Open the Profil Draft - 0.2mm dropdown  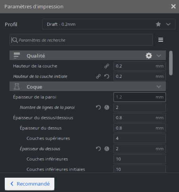(109, 24)
